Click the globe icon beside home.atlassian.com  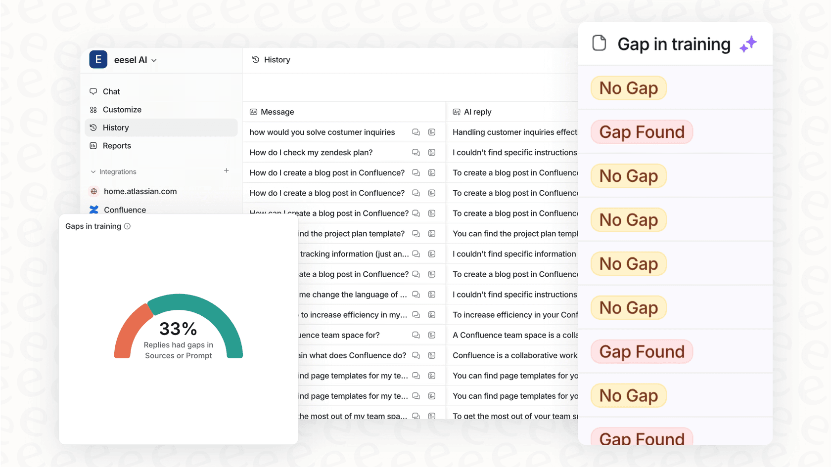(x=93, y=191)
